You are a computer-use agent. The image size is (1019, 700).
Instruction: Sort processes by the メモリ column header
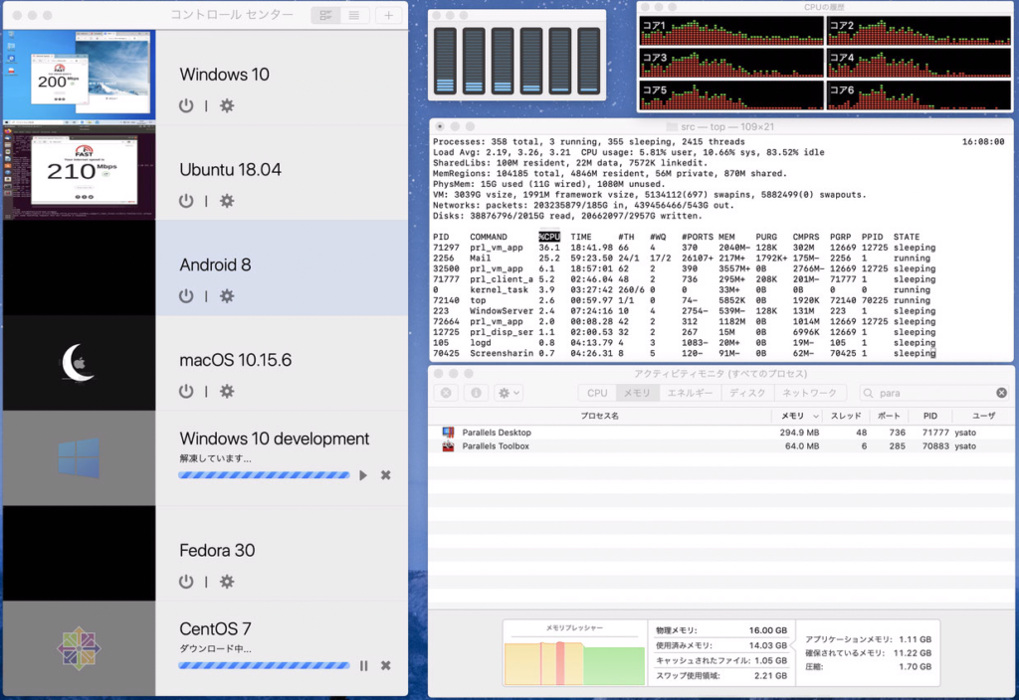(796, 416)
